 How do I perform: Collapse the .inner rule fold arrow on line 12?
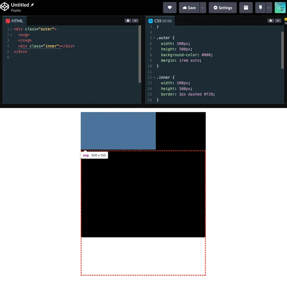(x=154, y=77)
